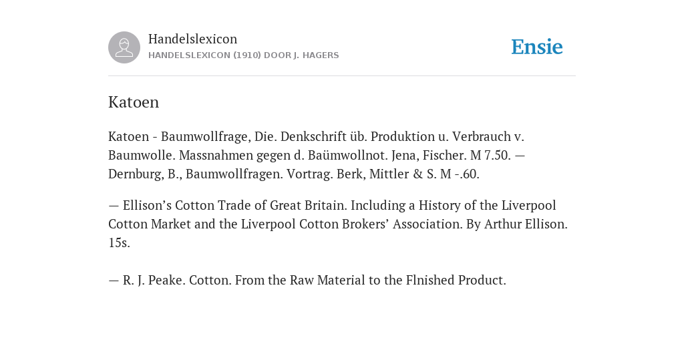684x342 pixels.
Task: Click the words 'Jena, Fischer. M 7.50'
Action: (x=451, y=155)
